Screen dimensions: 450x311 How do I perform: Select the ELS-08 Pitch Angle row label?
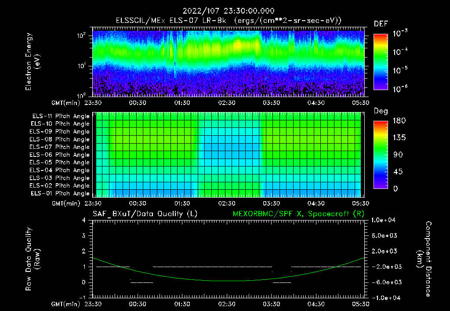pyautogui.click(x=60, y=139)
